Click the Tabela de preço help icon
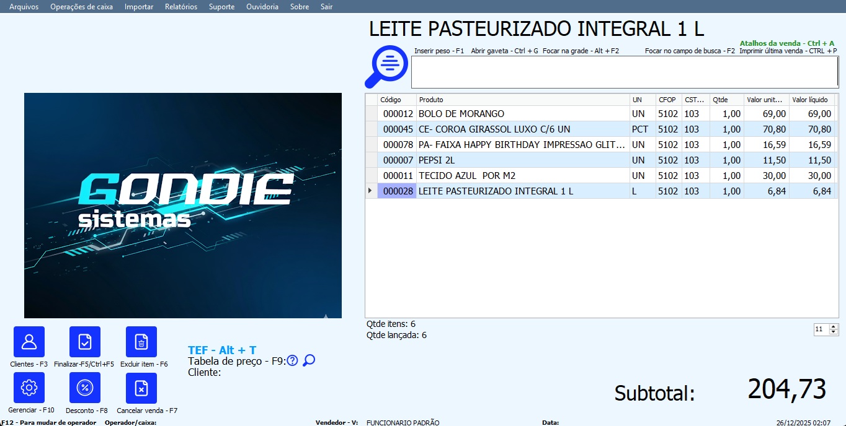Screen dimensions: 846x426 click(293, 361)
